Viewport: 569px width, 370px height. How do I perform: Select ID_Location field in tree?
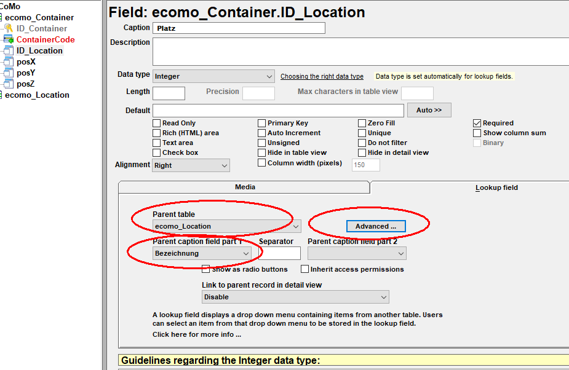39,51
